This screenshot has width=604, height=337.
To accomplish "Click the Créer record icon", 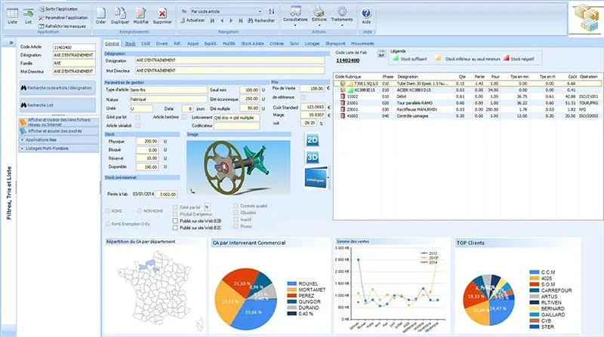I will [101, 16].
